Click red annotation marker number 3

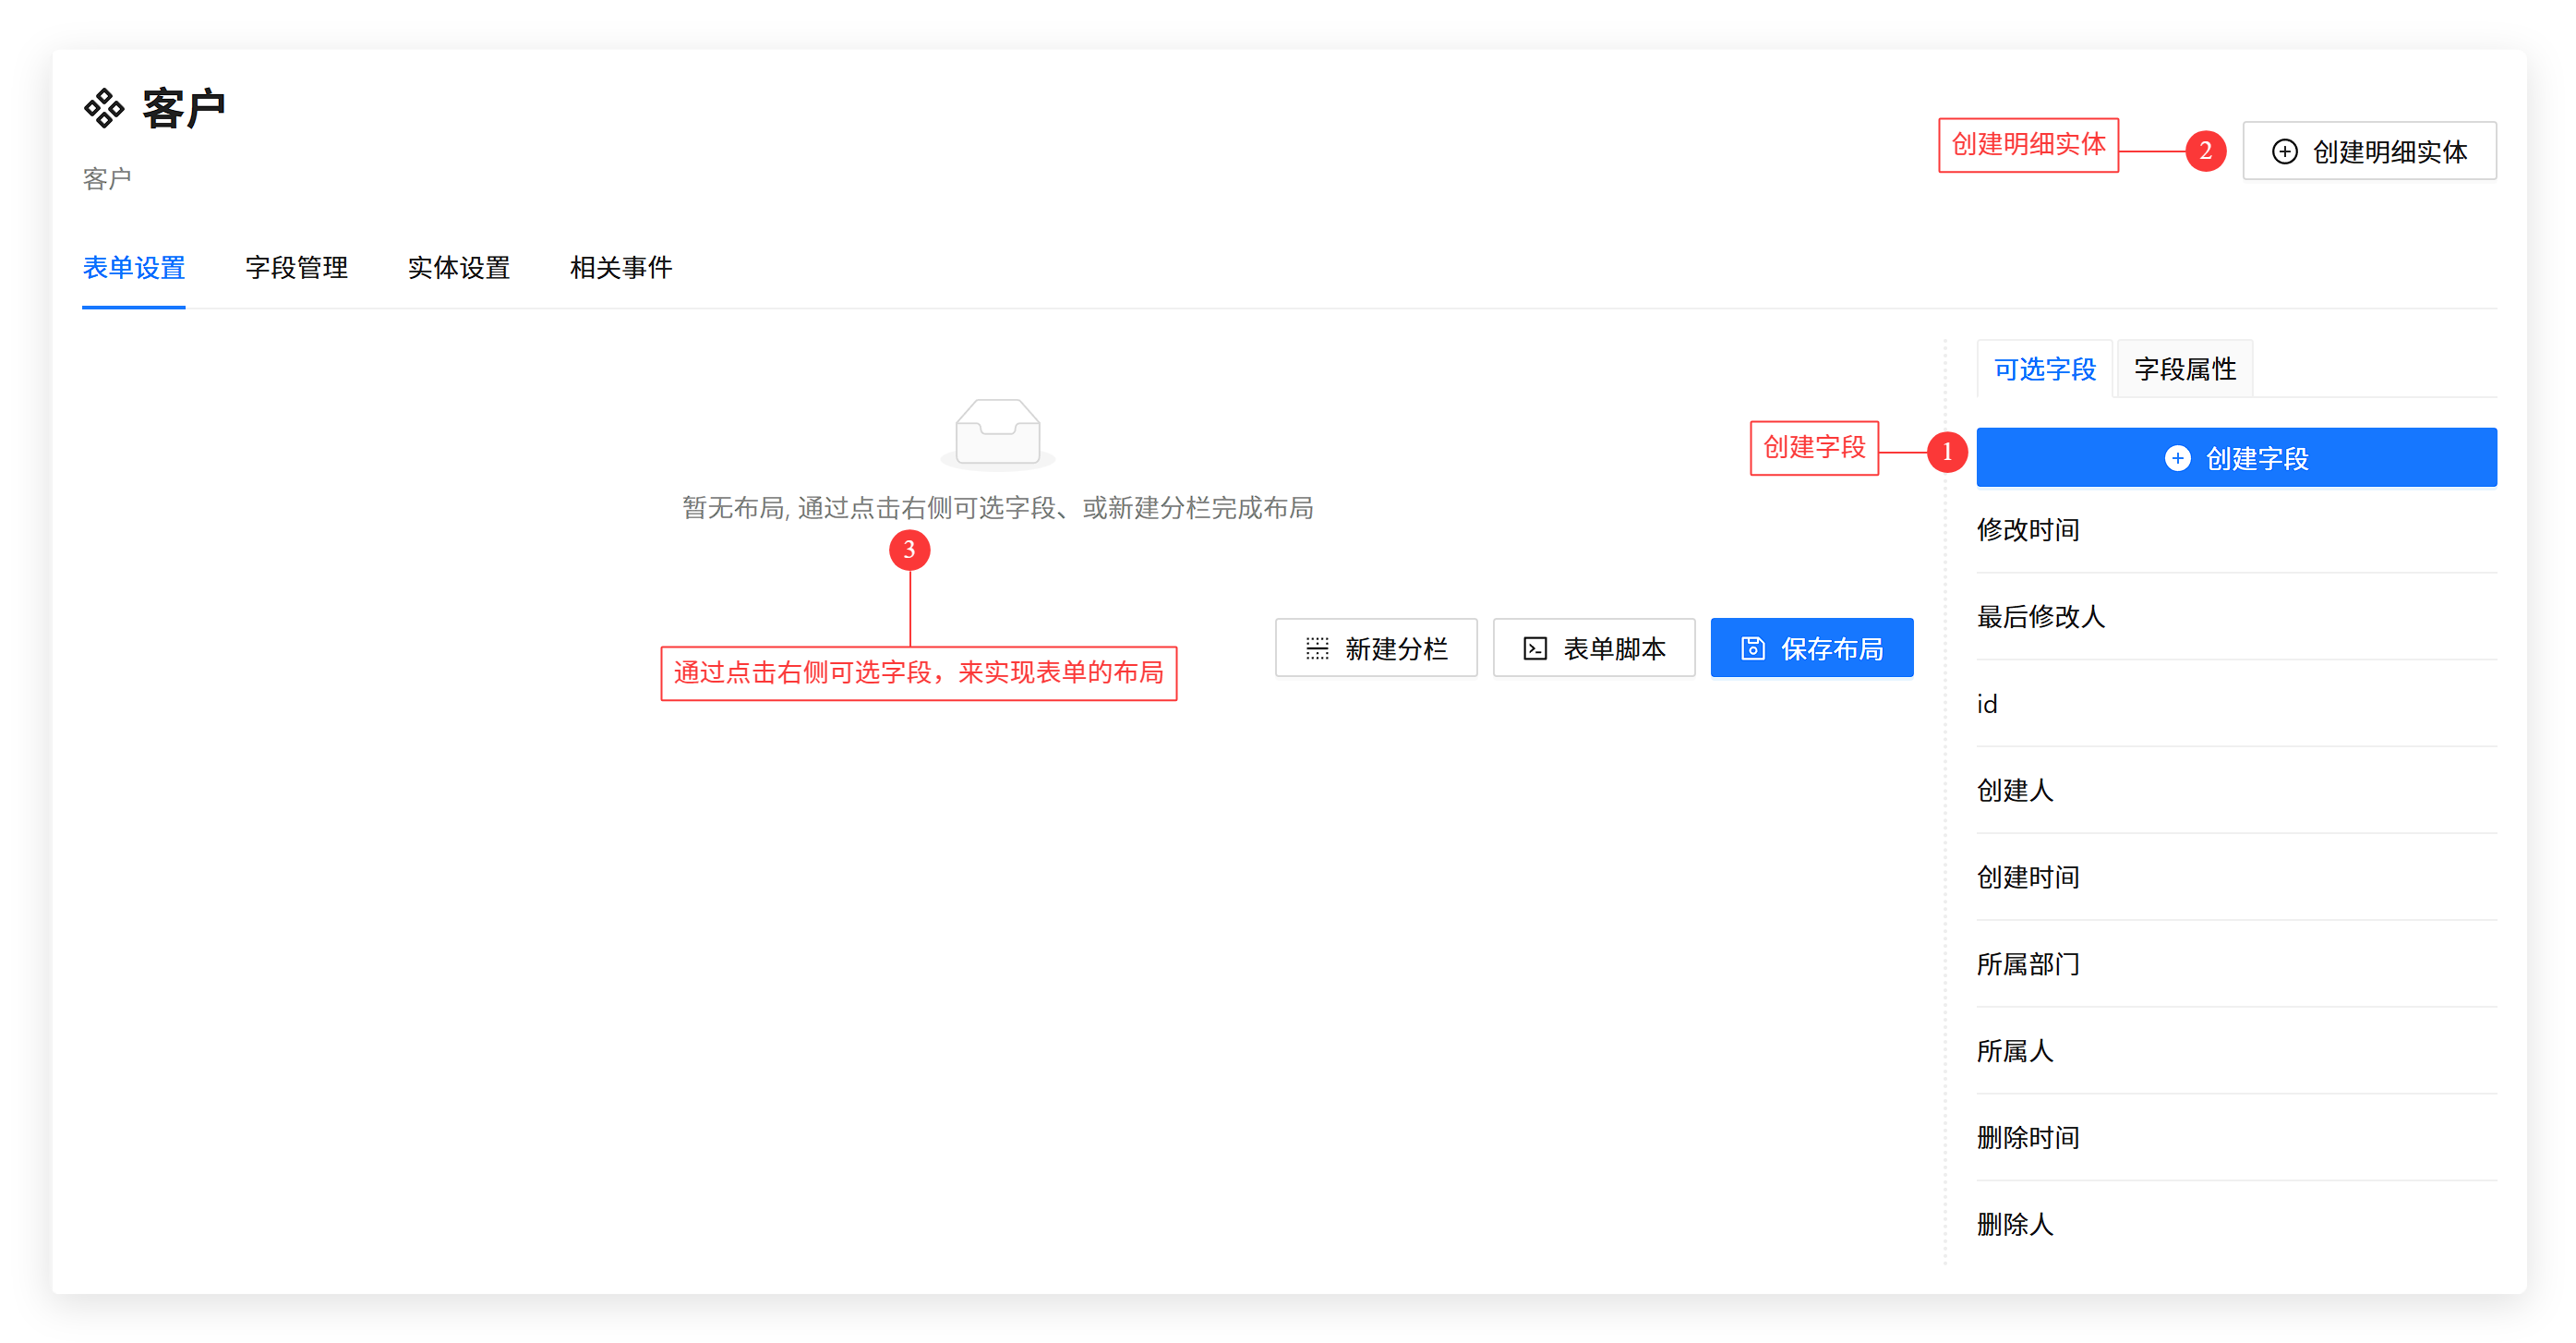tap(909, 550)
